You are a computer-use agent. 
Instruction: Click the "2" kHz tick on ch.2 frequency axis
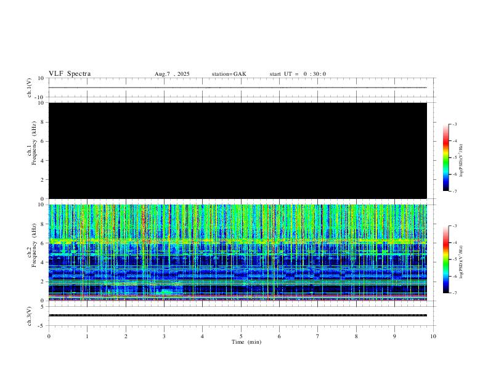(43, 282)
